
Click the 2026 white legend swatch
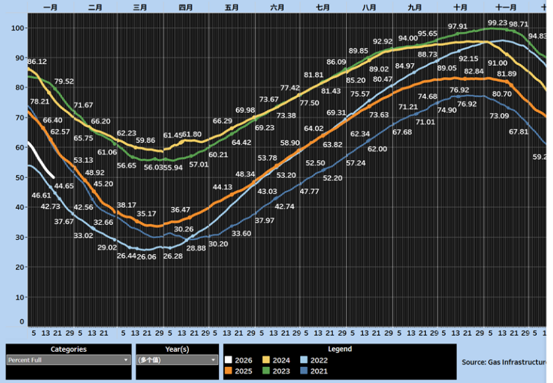[x=229, y=360]
